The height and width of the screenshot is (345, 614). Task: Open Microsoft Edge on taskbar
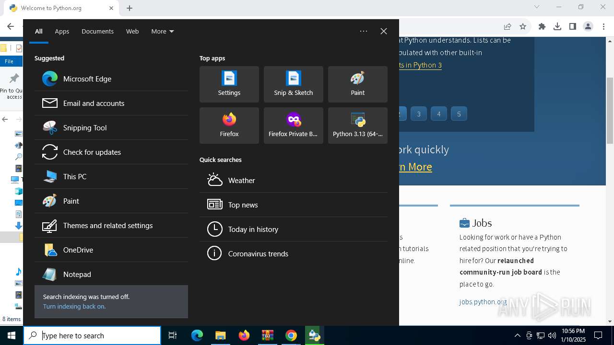197,335
